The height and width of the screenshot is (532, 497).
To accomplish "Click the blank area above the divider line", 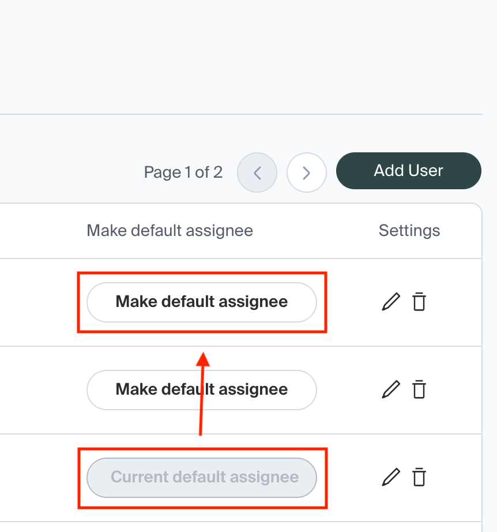I will pos(241,58).
